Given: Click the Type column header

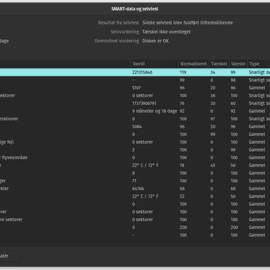Looking at the screenshot, I should (x=259, y=64).
